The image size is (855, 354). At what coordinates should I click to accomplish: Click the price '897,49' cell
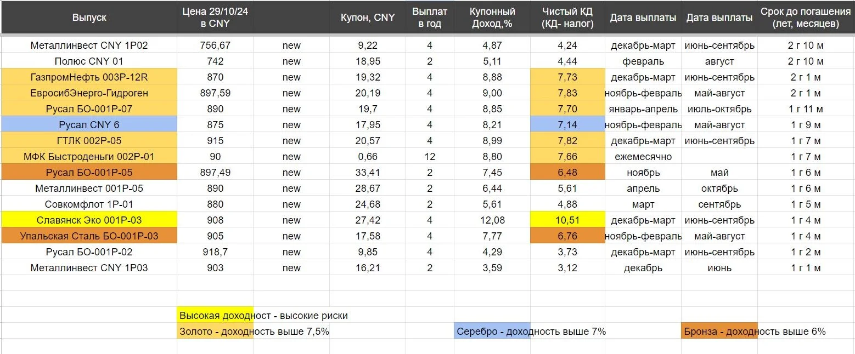215,173
